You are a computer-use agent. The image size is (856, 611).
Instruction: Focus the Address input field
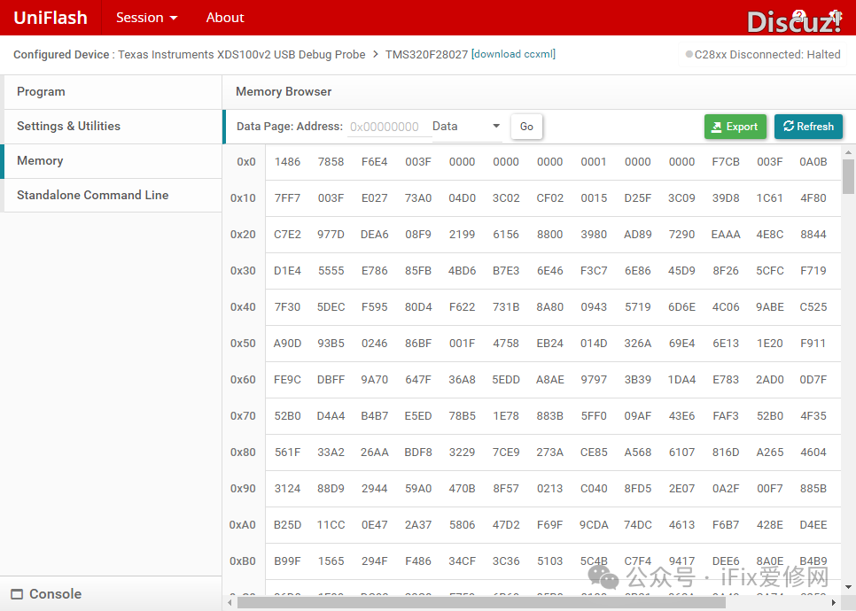(x=385, y=127)
